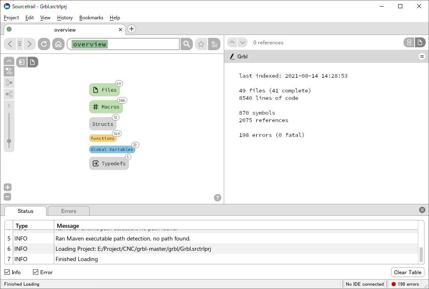Enable custom trail graph mode

point(22,62)
